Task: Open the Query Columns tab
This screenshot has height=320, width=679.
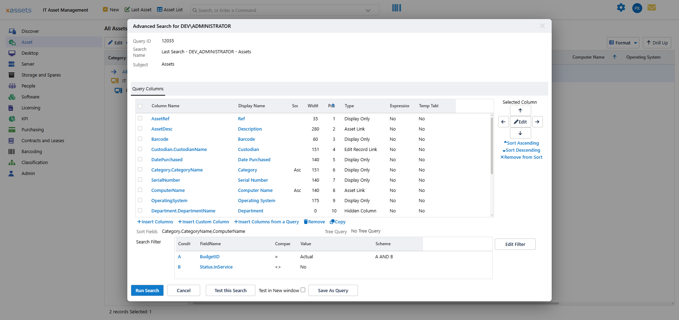Action: pyautogui.click(x=148, y=89)
